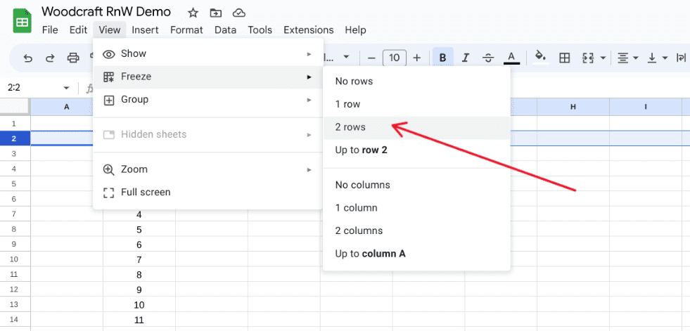Increase font size with plus button

pyautogui.click(x=417, y=58)
